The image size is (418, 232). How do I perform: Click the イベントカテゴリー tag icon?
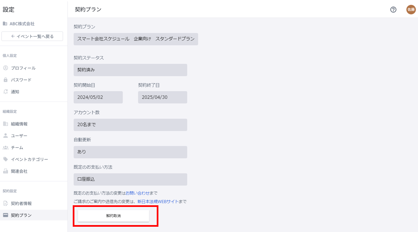pos(5,159)
